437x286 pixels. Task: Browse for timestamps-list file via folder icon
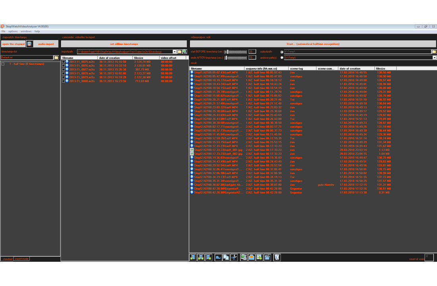(x=56, y=58)
